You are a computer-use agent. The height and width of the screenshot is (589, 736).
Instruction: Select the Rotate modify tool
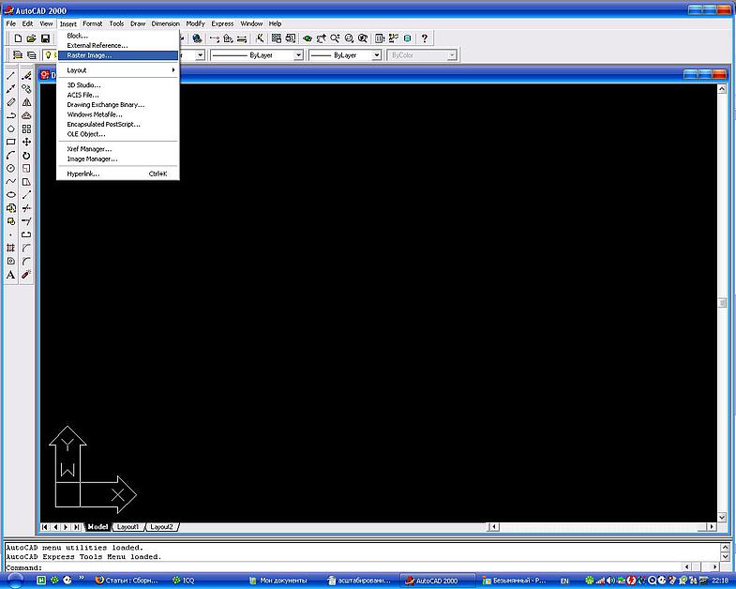pyautogui.click(x=27, y=155)
